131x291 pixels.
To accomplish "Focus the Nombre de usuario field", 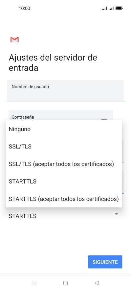I will tap(65, 91).
